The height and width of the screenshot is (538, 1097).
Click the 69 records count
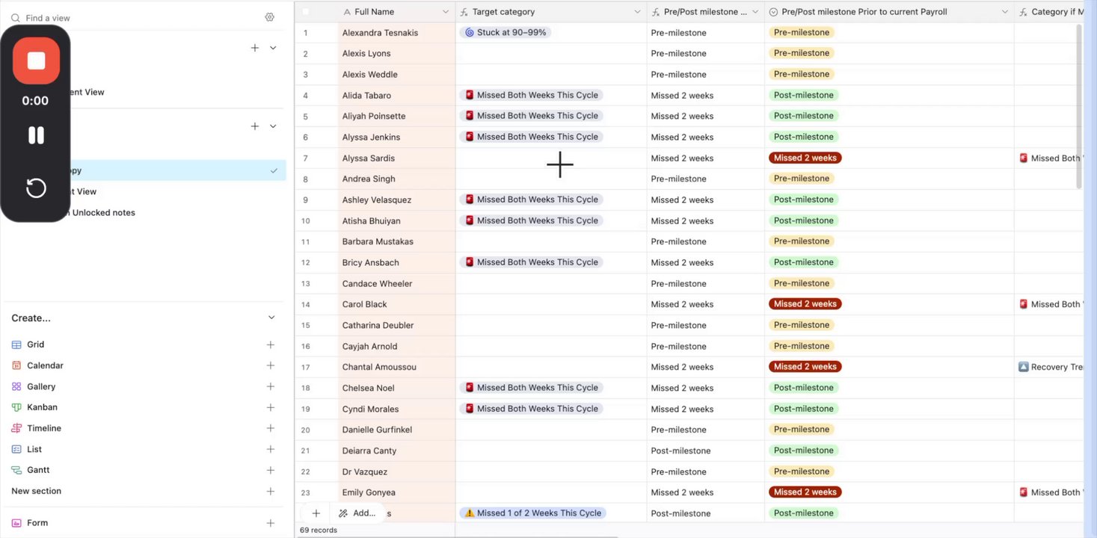click(319, 530)
